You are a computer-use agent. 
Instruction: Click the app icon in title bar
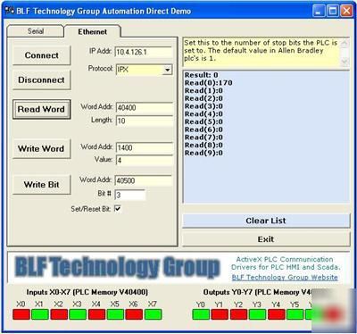[x=10, y=11]
